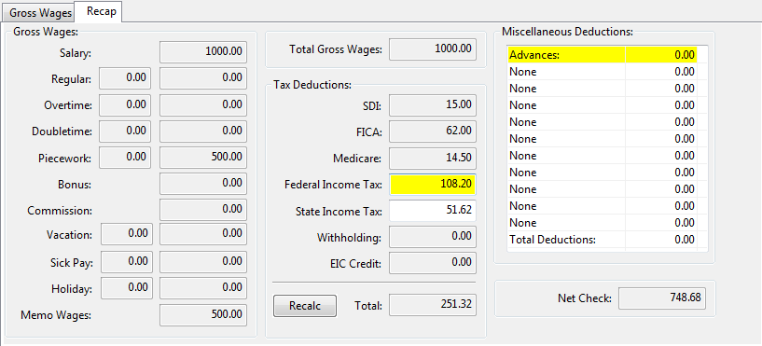Click the SDI deduction field
762x346 pixels.
pyautogui.click(x=433, y=105)
